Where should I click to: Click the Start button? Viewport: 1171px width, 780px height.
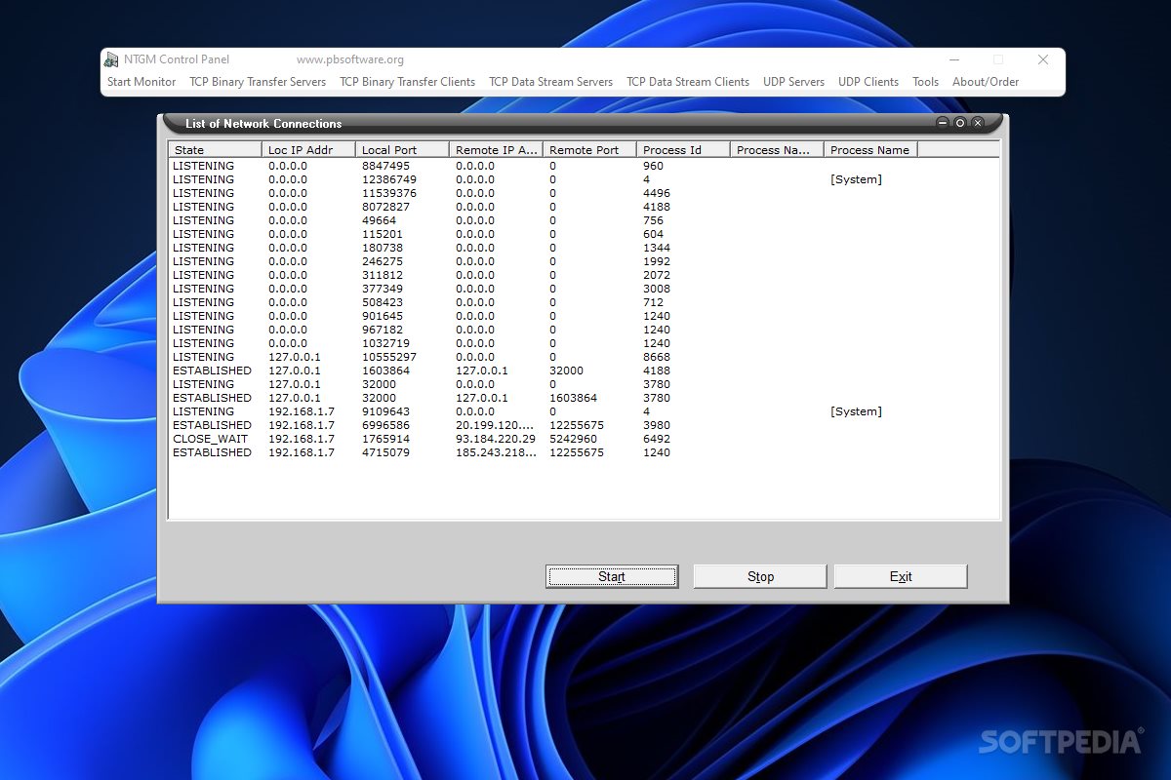(612, 576)
